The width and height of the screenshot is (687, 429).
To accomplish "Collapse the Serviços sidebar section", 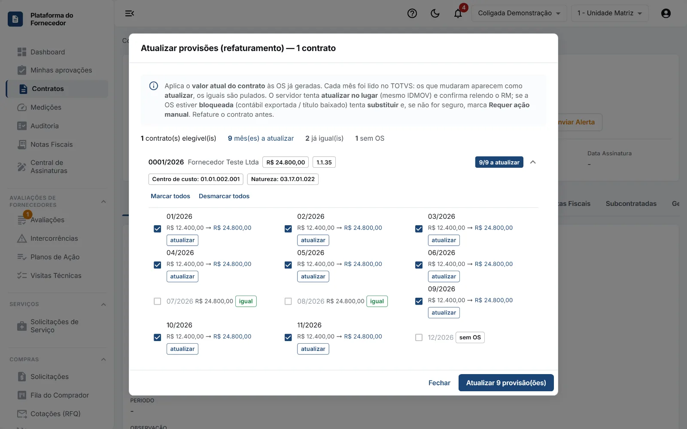I will [103, 305].
